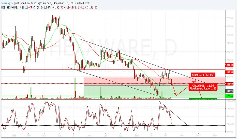Click the L:190.20 low value
The image size is (237, 139).
81,7
